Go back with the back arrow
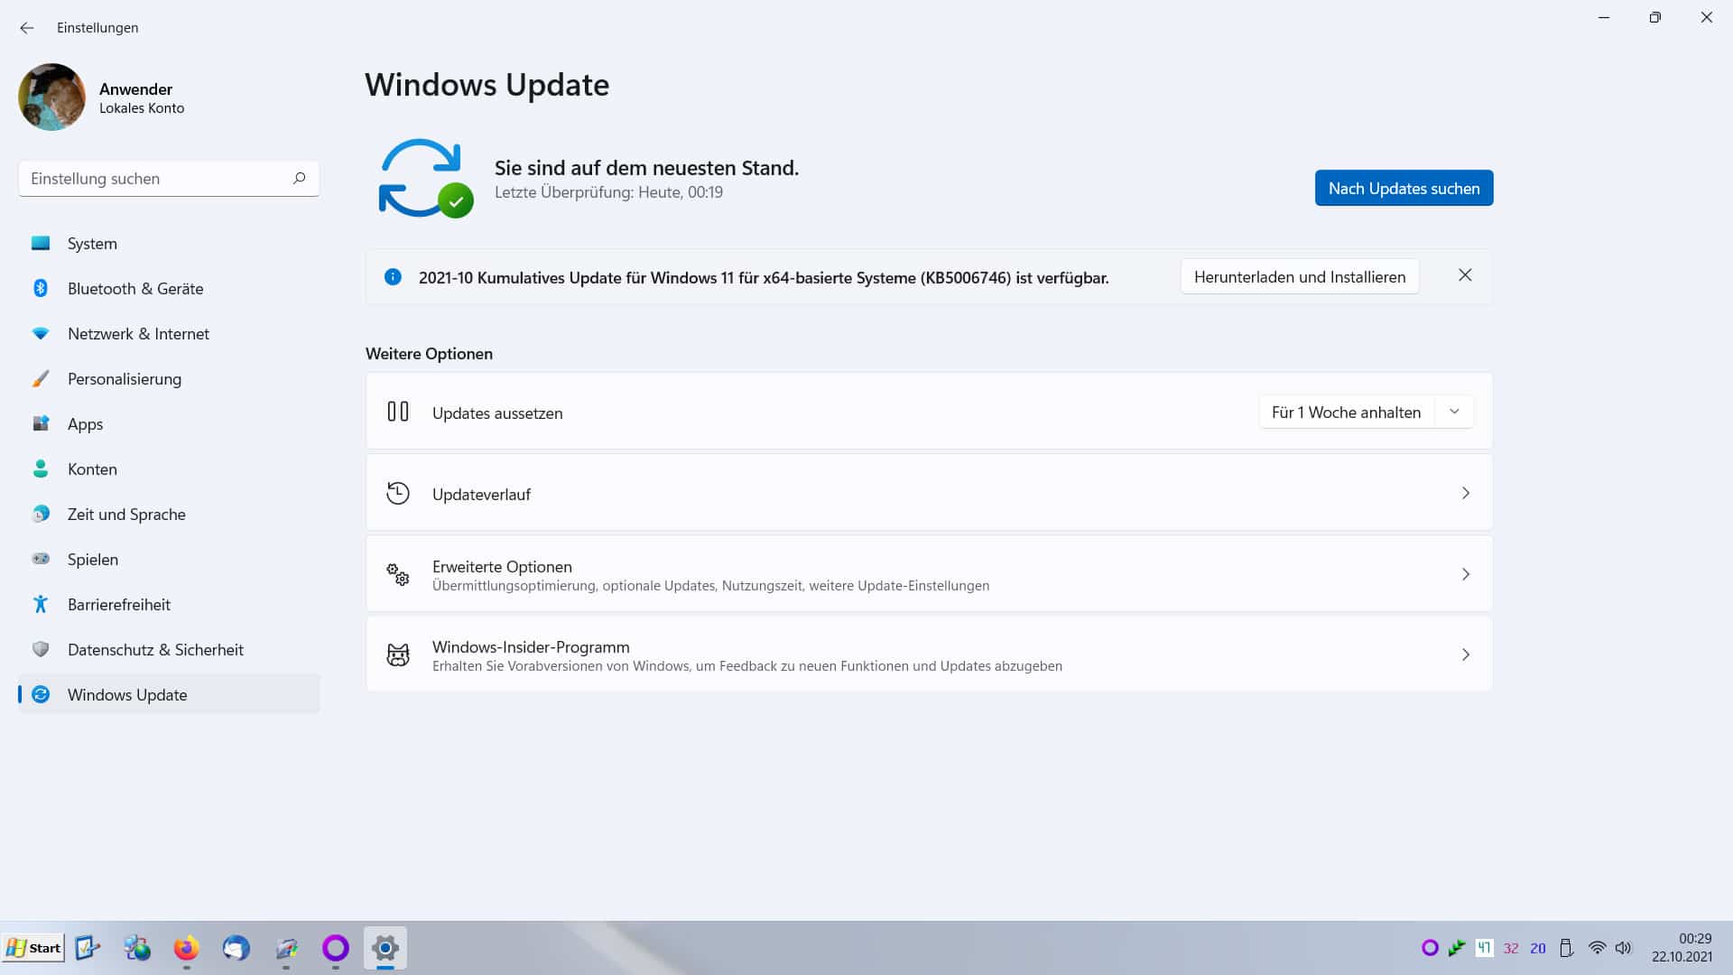The width and height of the screenshot is (1733, 975). (27, 28)
